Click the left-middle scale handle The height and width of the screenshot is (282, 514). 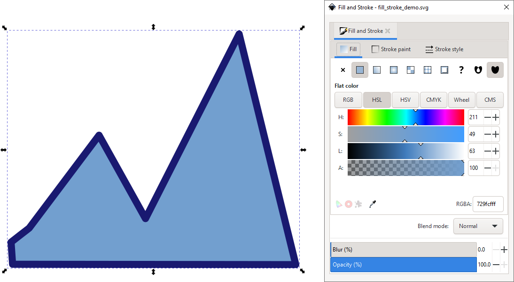tap(3, 150)
